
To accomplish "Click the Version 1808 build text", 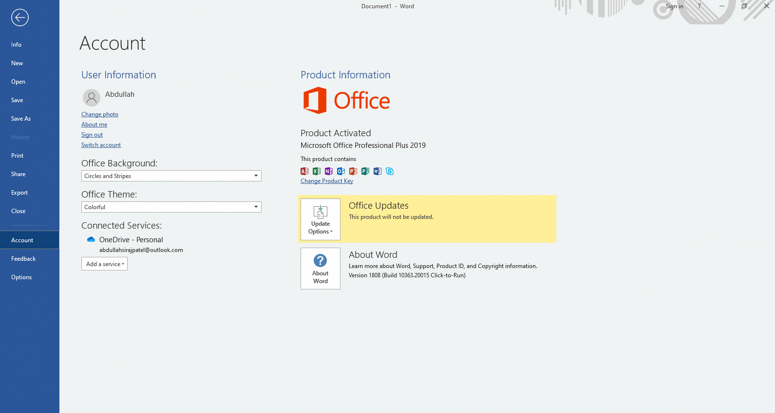I will [407, 275].
